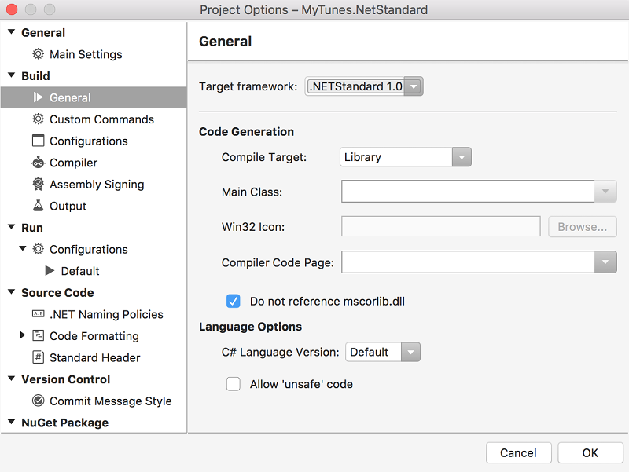This screenshot has height=472, width=629.
Task: Click the Main Settings gear icon
Action: tap(38, 53)
